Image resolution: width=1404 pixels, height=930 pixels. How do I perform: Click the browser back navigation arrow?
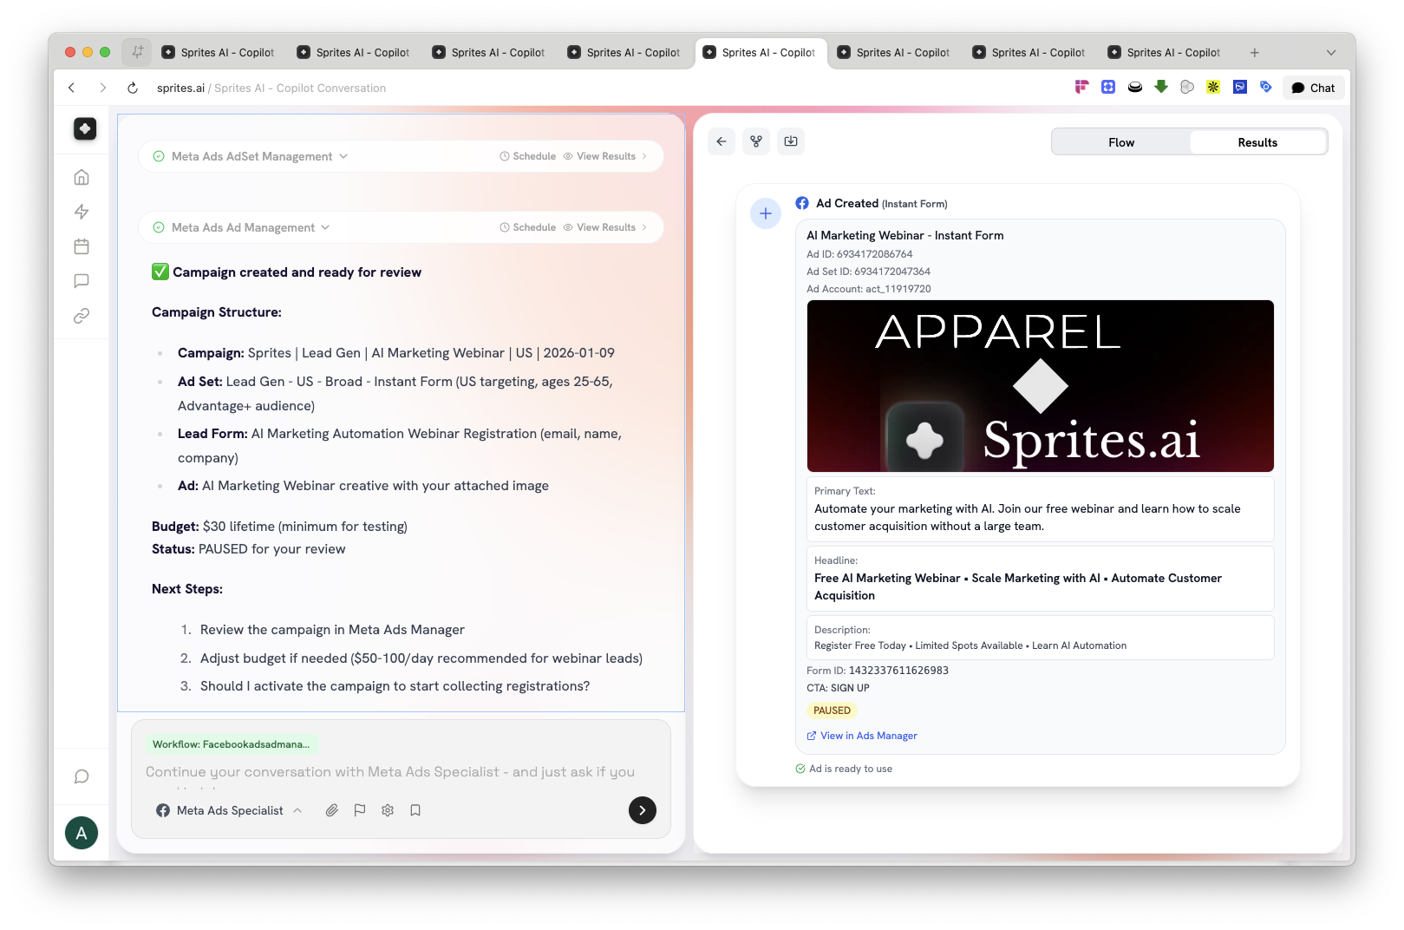coord(72,88)
